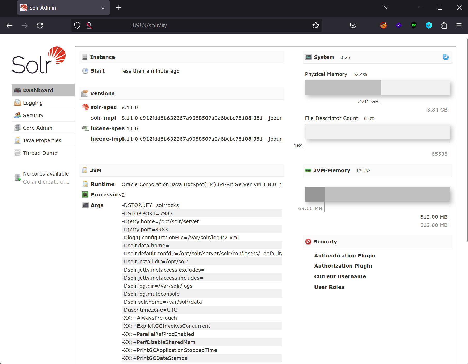
Task: Click the add-core icon beside No cores available
Action: tap(18, 177)
